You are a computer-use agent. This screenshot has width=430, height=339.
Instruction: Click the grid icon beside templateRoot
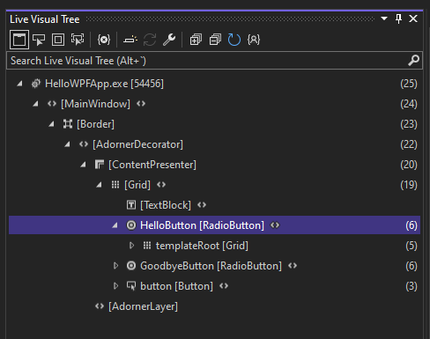point(147,246)
